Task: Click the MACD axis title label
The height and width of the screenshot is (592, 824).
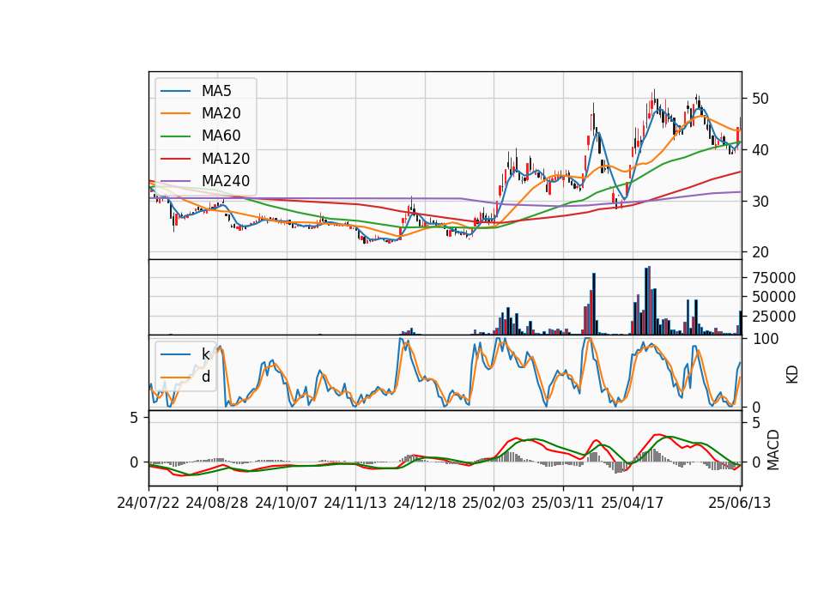Action: (772, 450)
